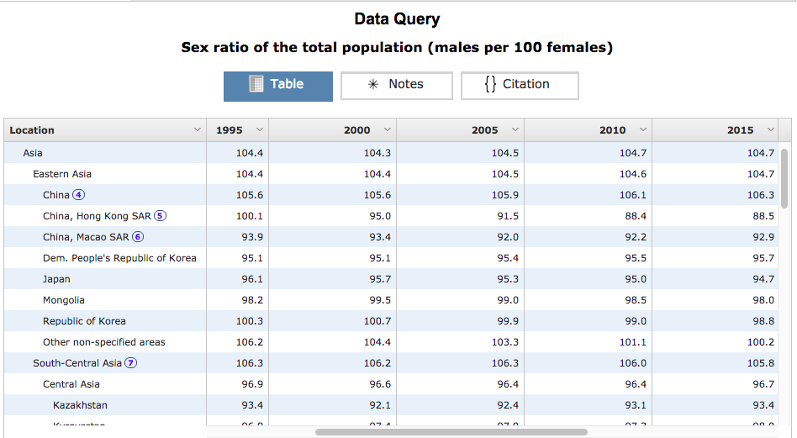Click the curly braces Citation icon
Image resolution: width=797 pixels, height=438 pixels.
(490, 84)
